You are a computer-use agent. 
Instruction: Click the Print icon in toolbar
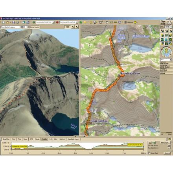tap(18, 22)
